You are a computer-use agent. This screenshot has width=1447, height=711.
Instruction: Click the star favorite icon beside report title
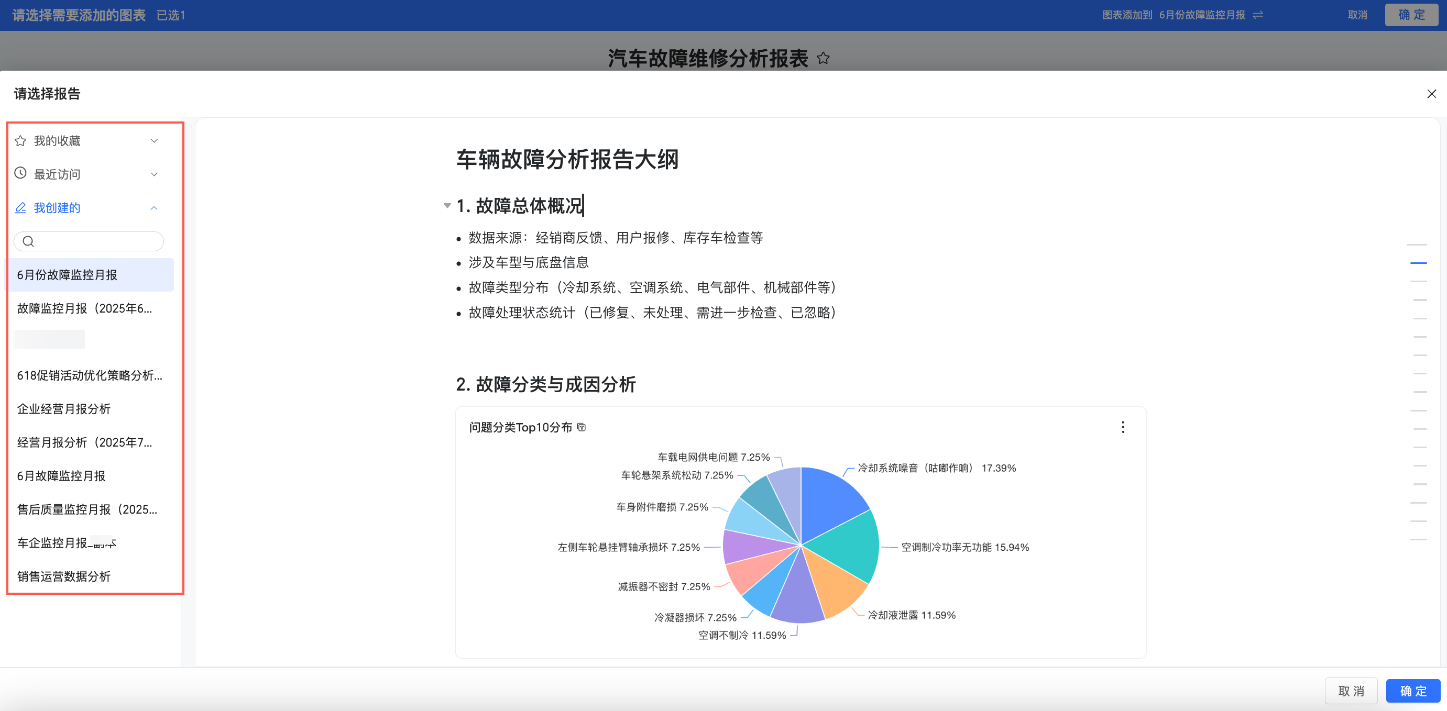tap(823, 58)
